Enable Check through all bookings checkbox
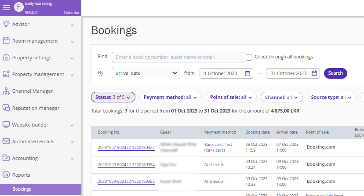The width and height of the screenshot is (364, 196). click(x=249, y=57)
